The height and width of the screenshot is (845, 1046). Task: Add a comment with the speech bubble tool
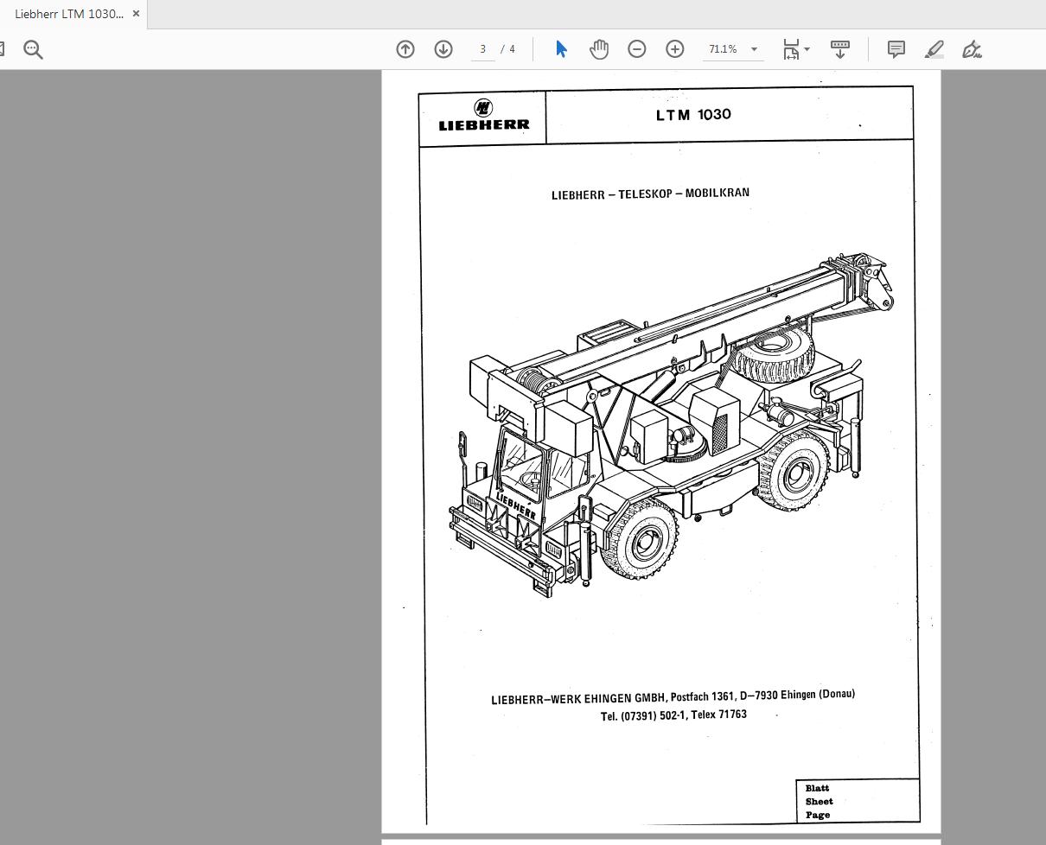896,49
